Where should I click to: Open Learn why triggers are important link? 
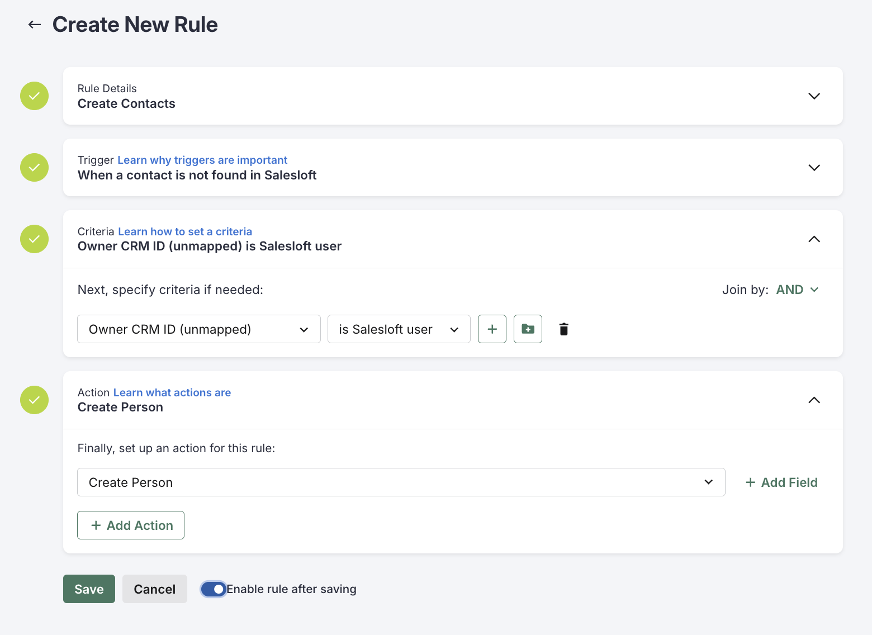(x=202, y=160)
